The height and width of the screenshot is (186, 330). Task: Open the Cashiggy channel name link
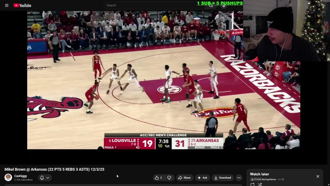coord(21,176)
